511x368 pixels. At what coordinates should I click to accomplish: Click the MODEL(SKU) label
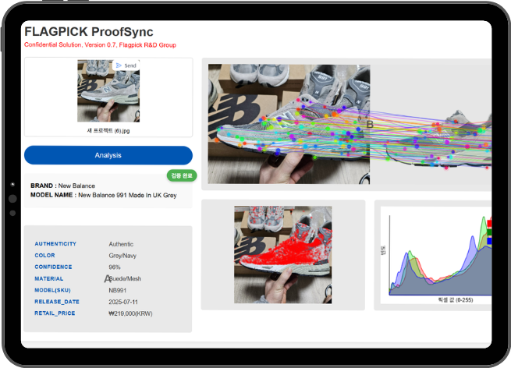pyautogui.click(x=52, y=290)
